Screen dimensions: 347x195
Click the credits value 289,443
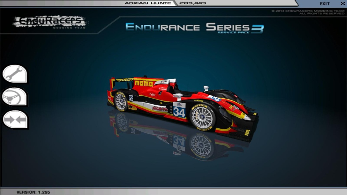tap(192, 3)
